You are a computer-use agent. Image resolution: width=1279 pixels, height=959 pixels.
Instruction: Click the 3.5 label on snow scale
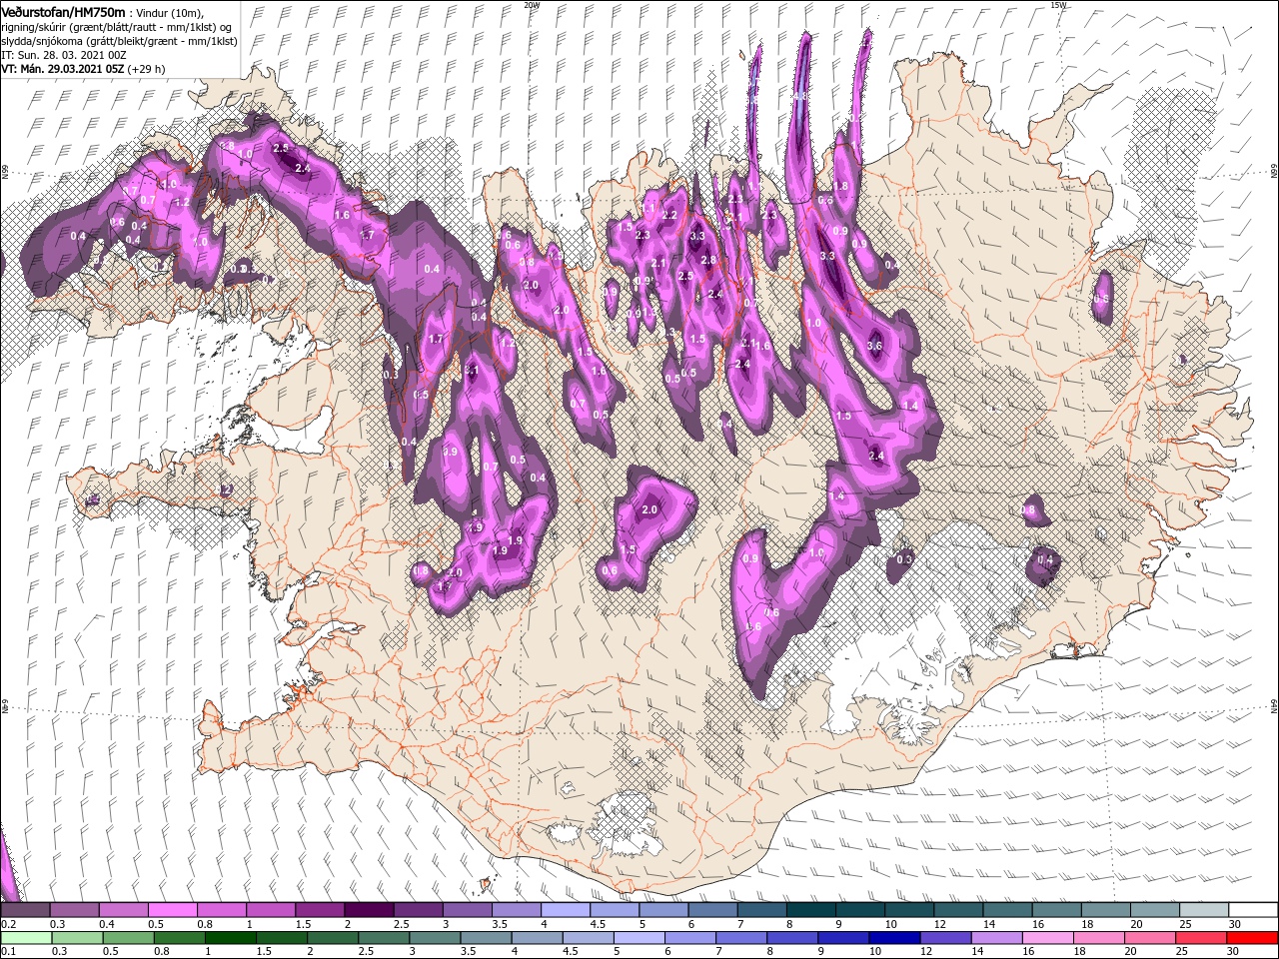(501, 924)
